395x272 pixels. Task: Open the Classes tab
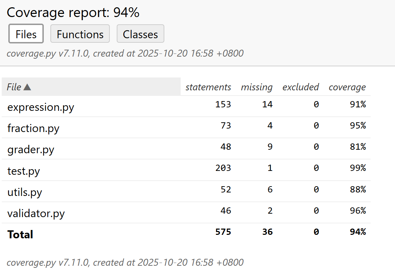click(140, 34)
